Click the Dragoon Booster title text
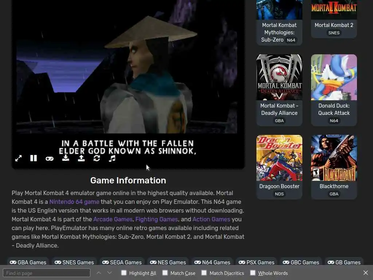373x280 pixels. [x=279, y=186]
